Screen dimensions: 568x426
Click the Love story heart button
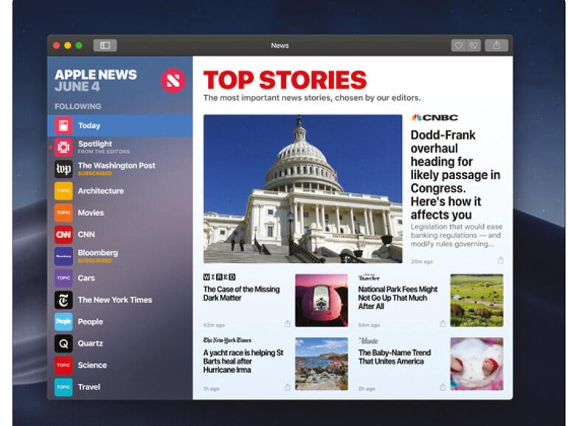[459, 46]
